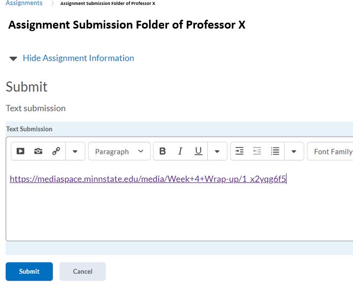Screen dimensions: 353x292
Task: Toggle bold formatting
Action: [162, 151]
